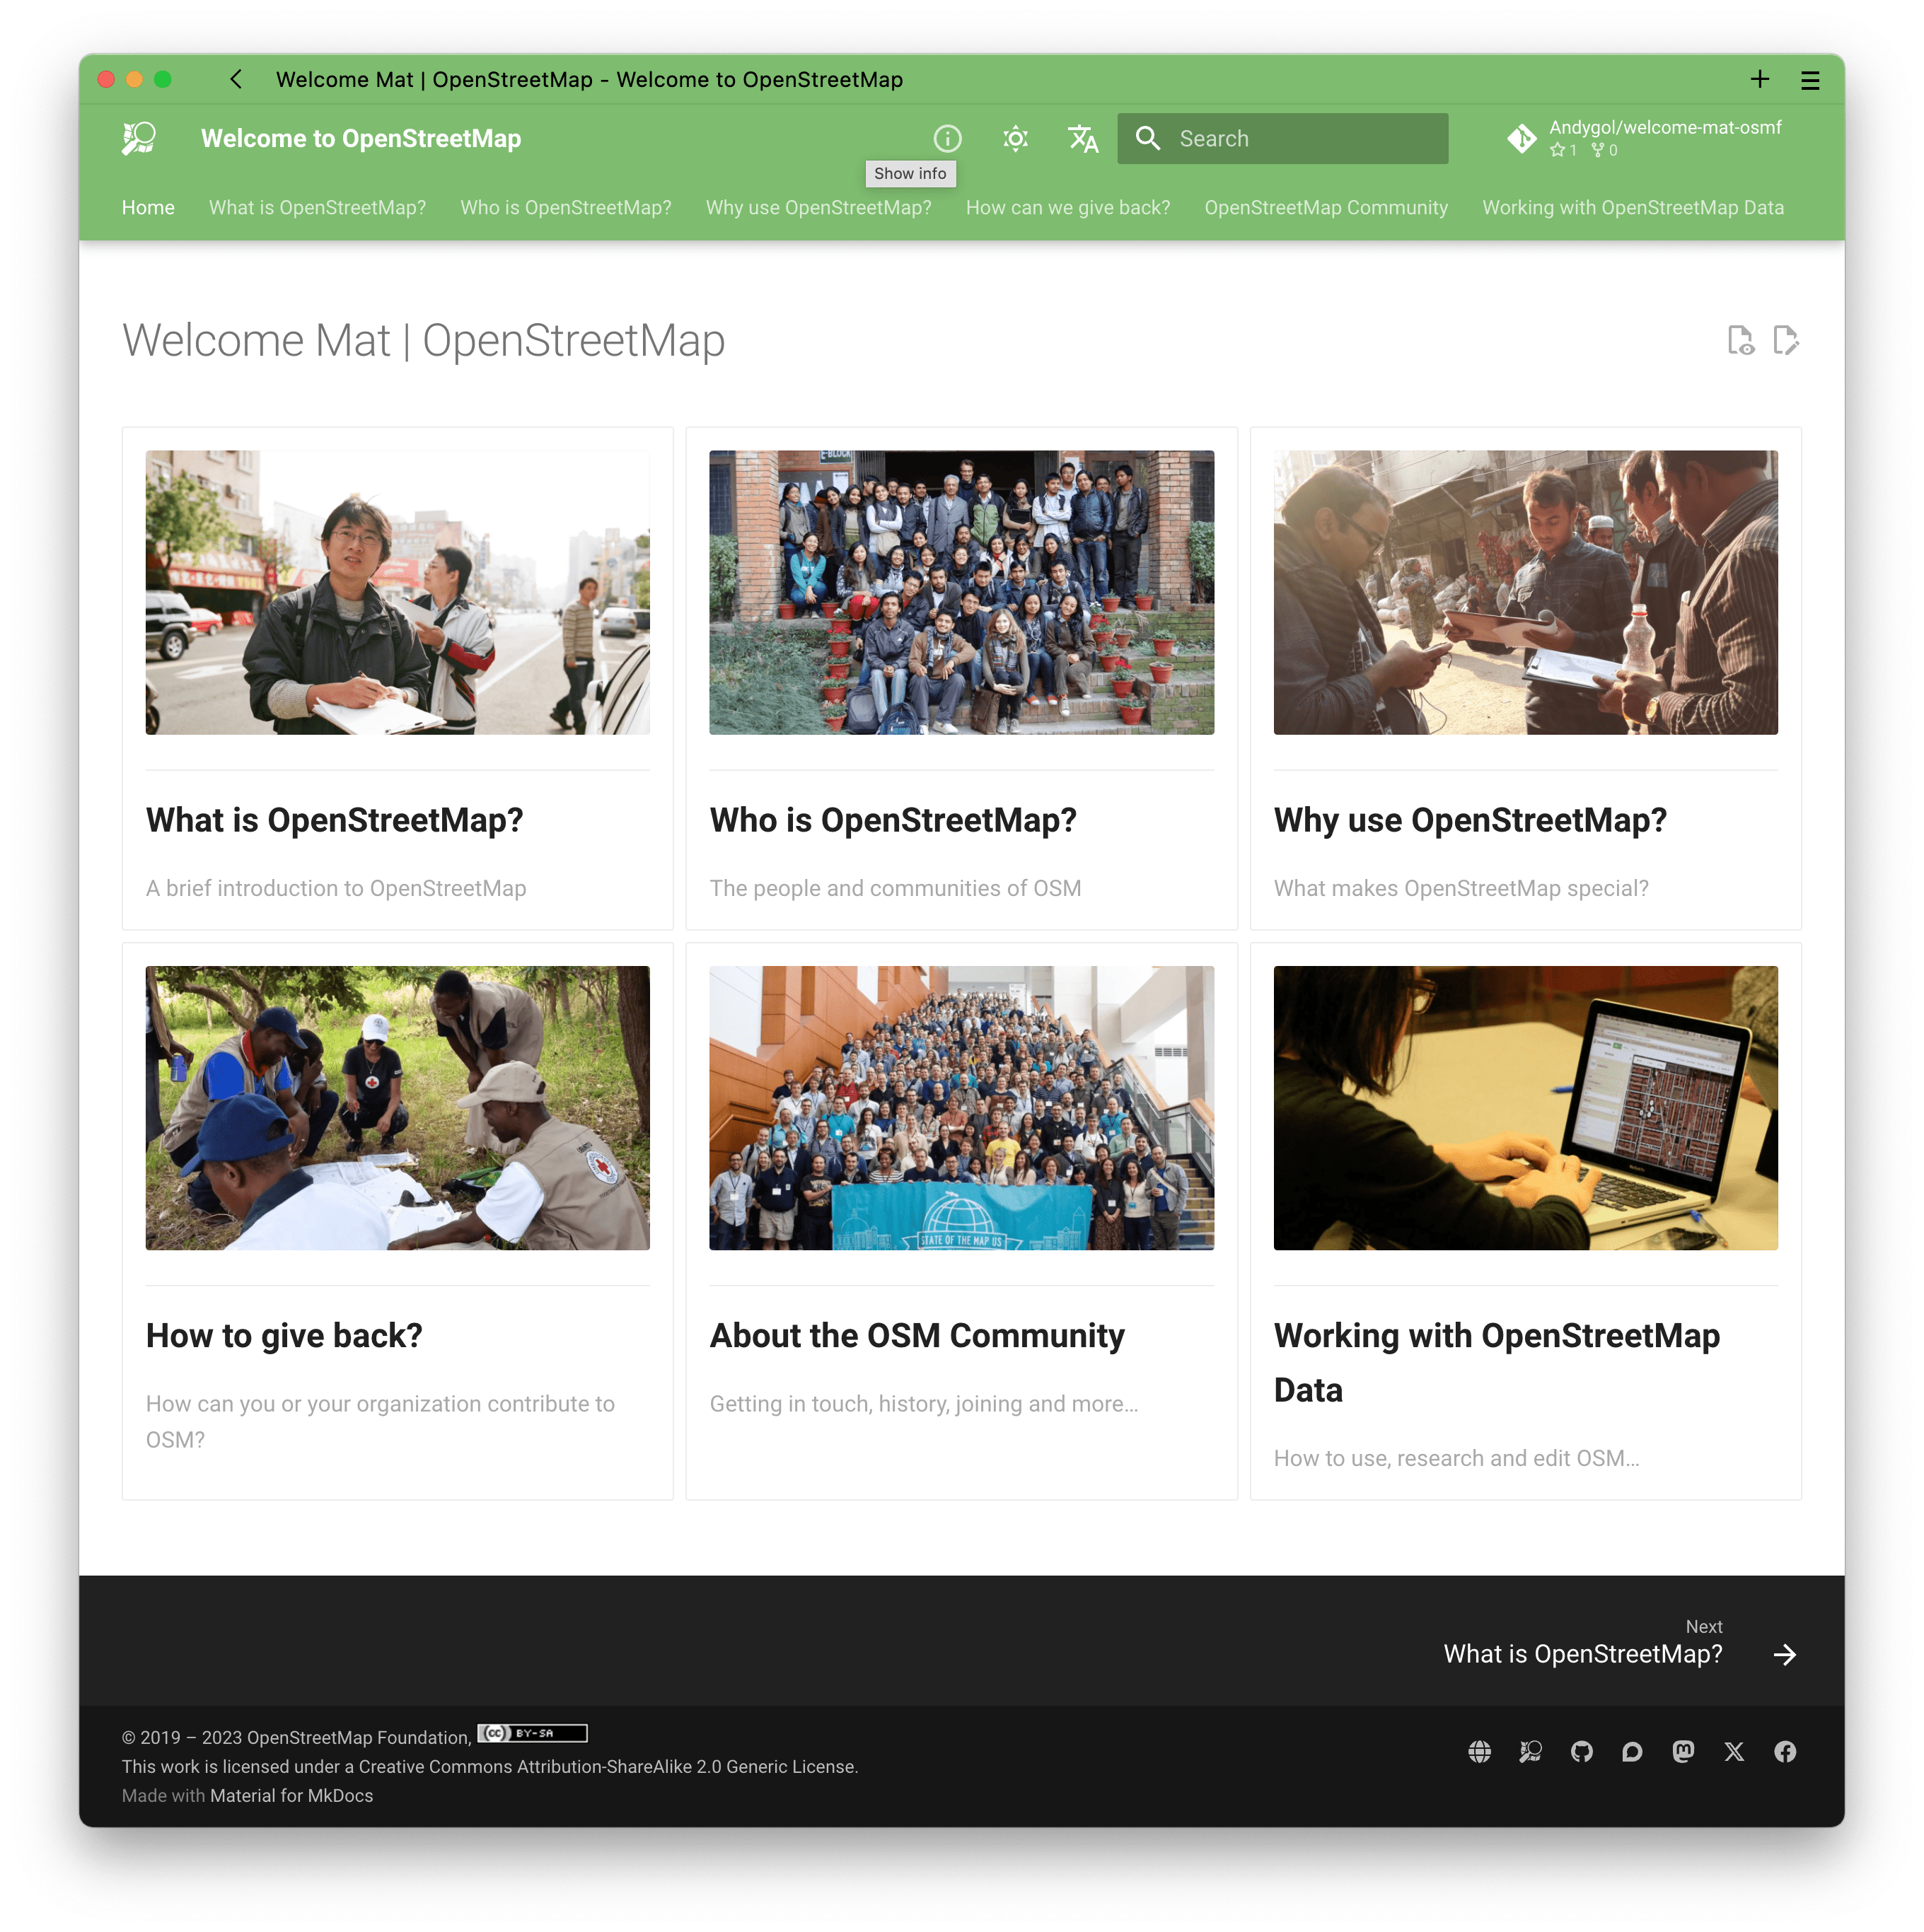The height and width of the screenshot is (1932, 1924).
Task: Click the '© 2019 – 2023 OpenStreetMap Foundation' text
Action: pyautogui.click(x=296, y=1737)
